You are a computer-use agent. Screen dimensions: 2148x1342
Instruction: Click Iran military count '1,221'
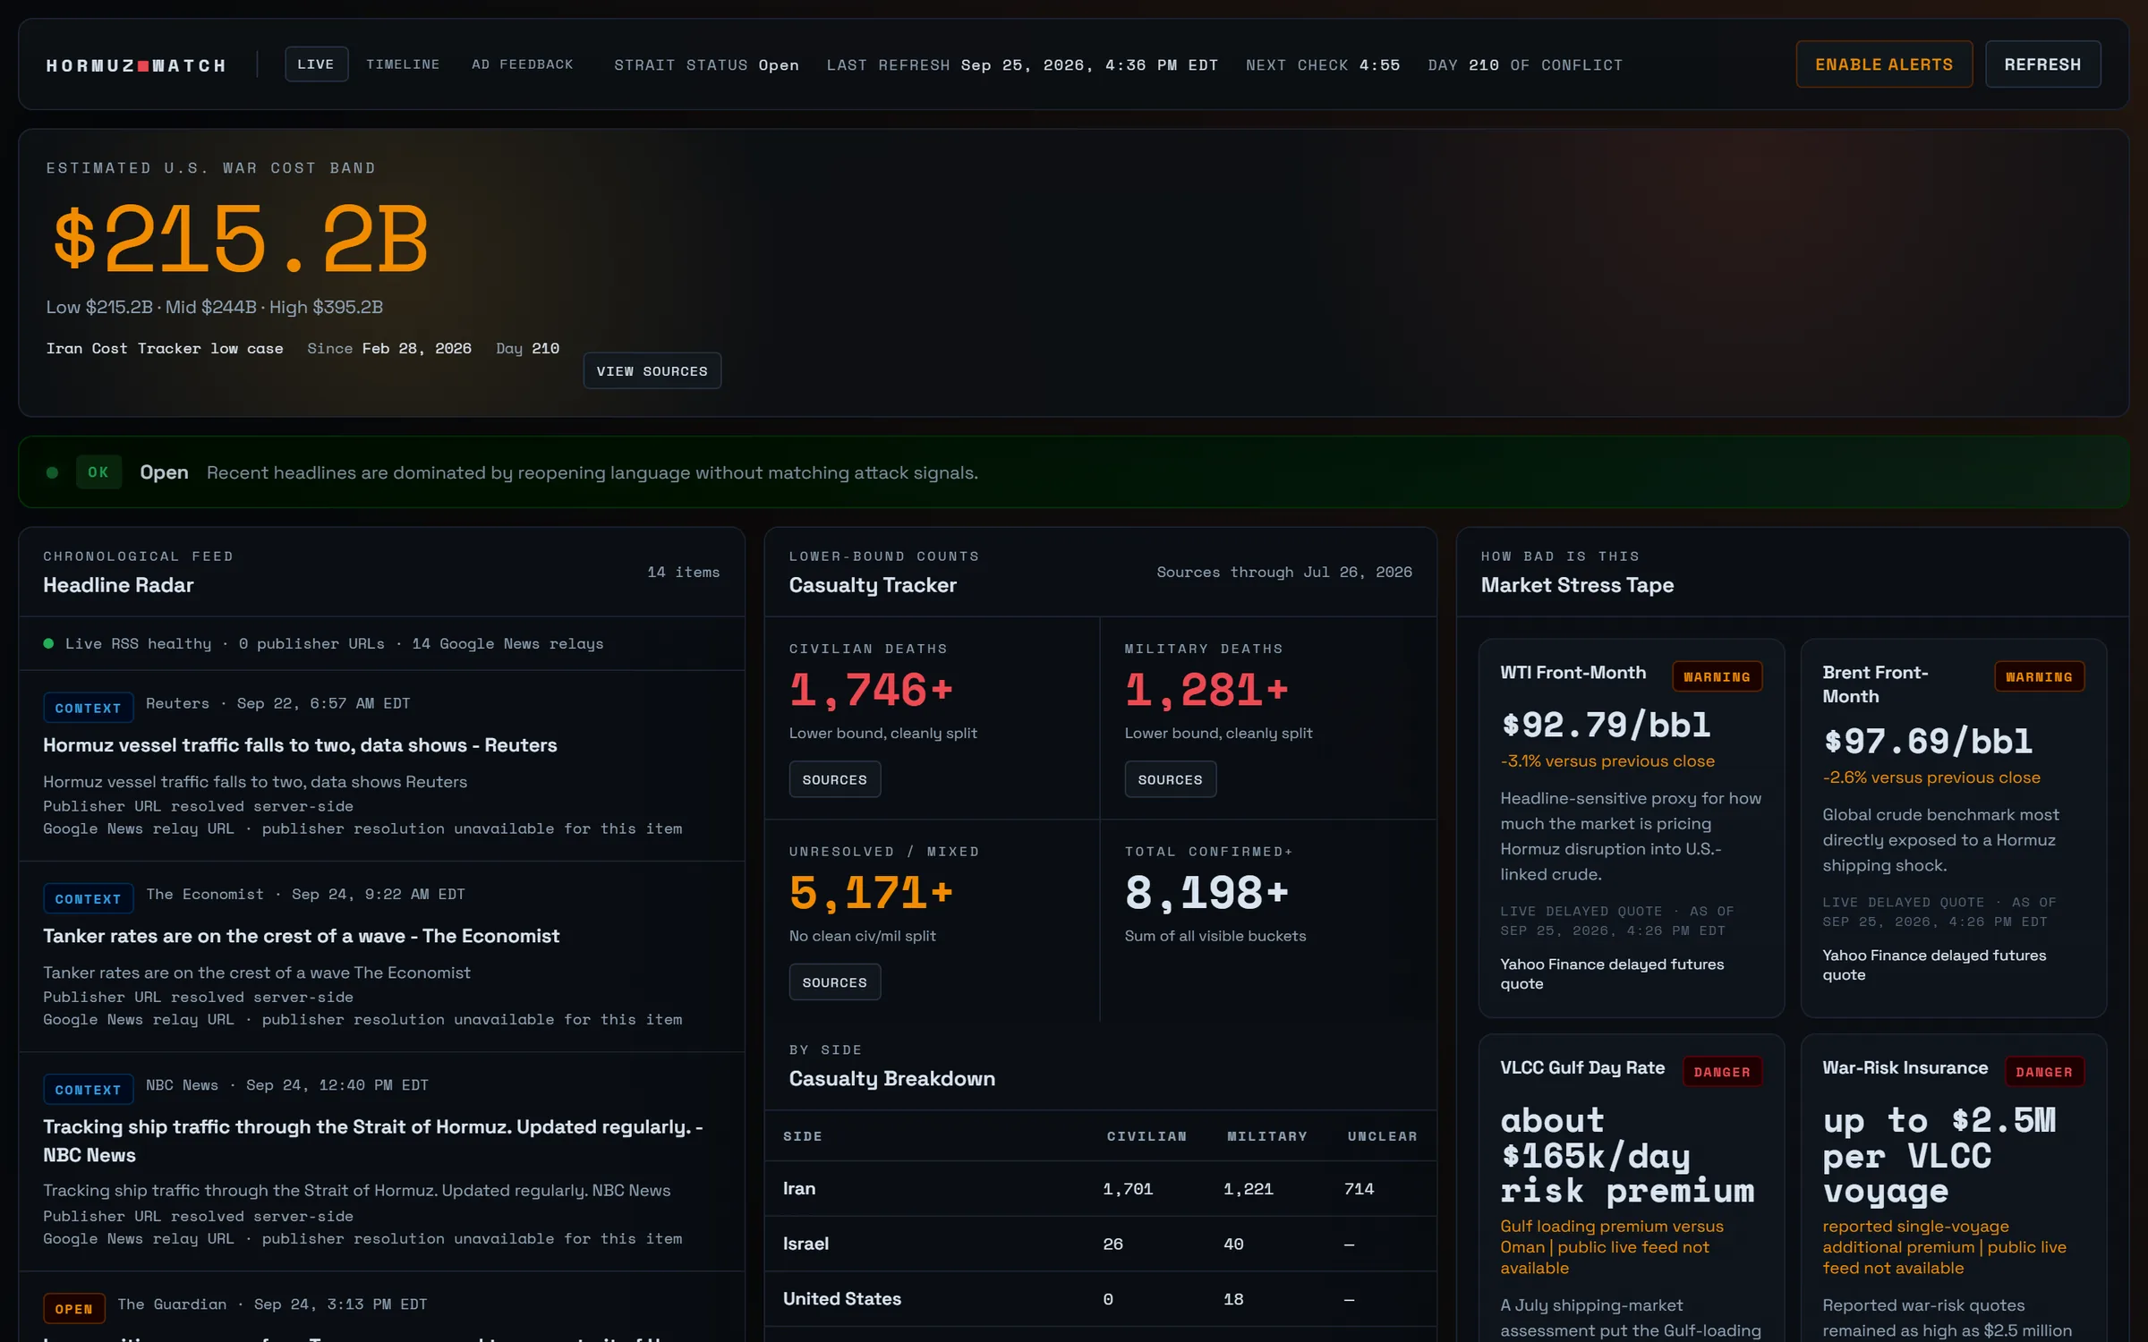click(1248, 1189)
